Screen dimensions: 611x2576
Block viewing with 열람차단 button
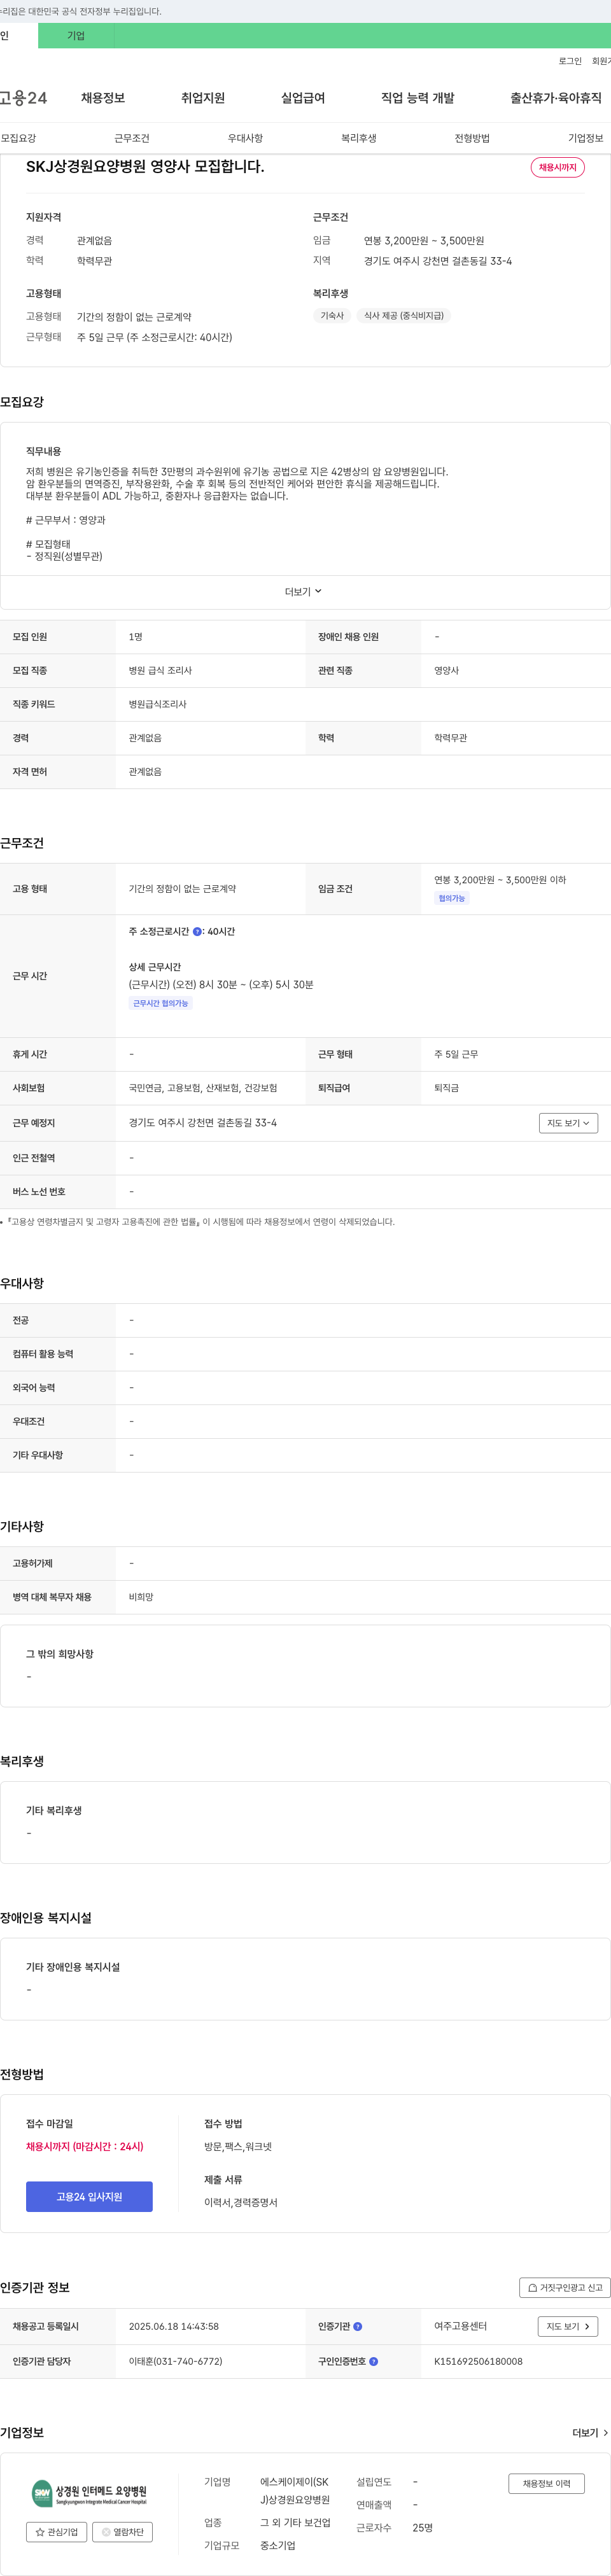point(122,2532)
